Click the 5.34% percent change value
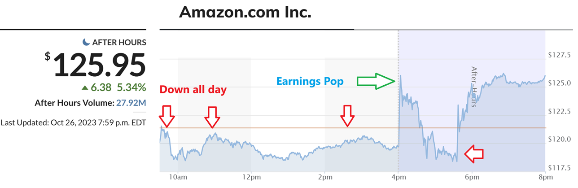The height and width of the screenshot is (188, 578). pos(131,87)
